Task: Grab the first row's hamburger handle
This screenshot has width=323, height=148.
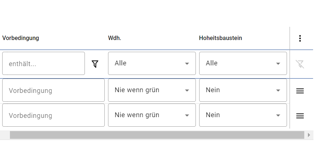Action: [x=300, y=91]
